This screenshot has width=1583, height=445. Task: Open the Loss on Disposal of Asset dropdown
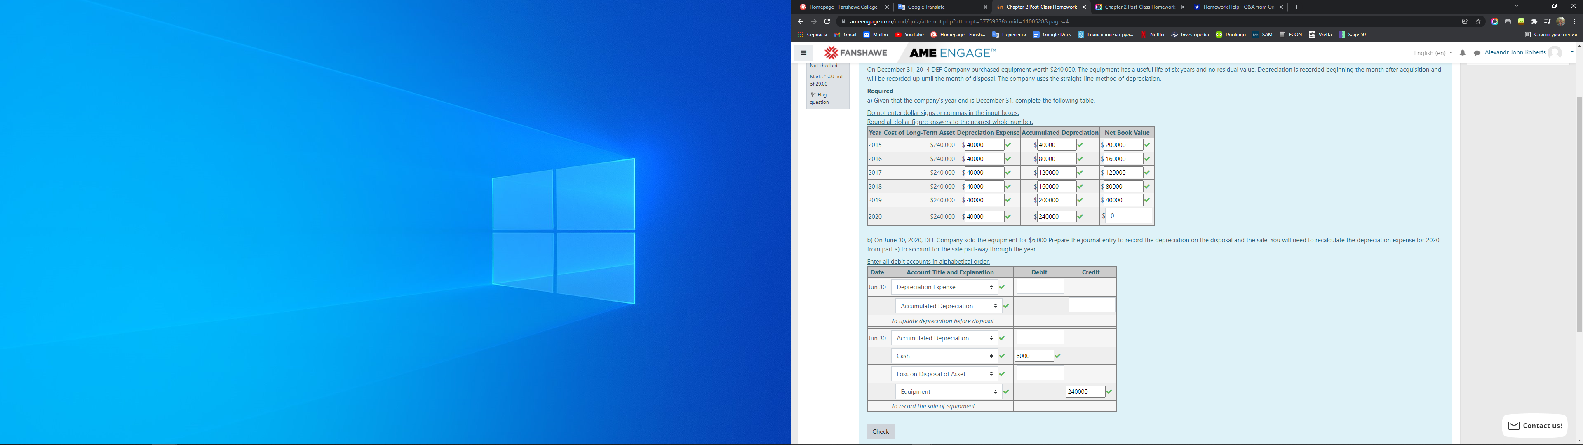click(944, 374)
